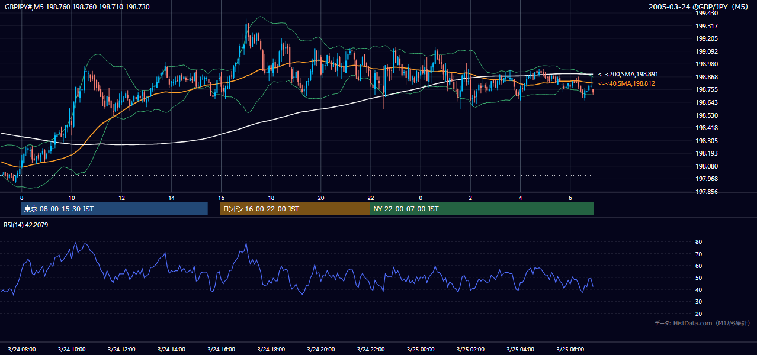Click the RSI scale value 40
The image size is (757, 355).
(x=698, y=289)
